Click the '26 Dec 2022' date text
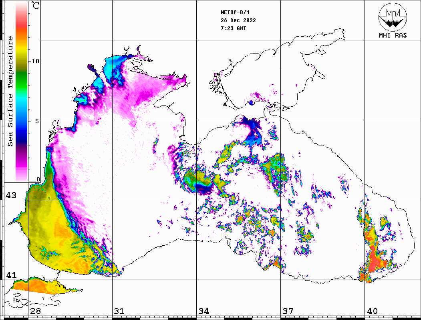421x320 pixels. click(x=238, y=20)
